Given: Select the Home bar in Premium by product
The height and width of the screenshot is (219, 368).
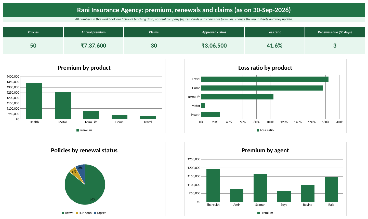Looking at the screenshot, I should click(x=120, y=117).
